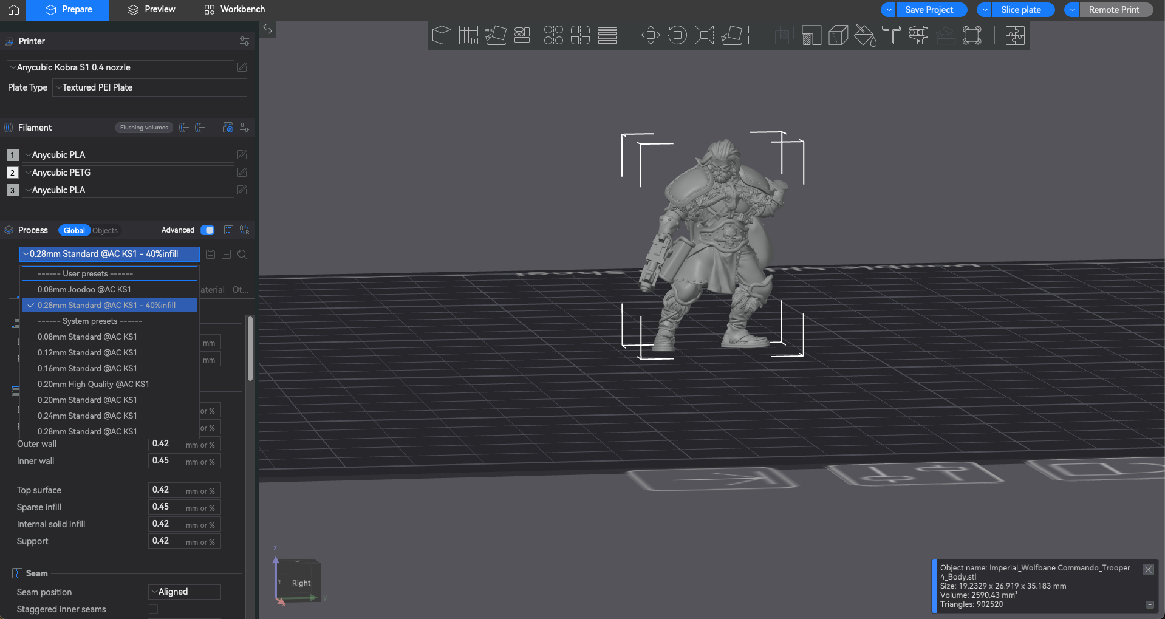Toggle the Advanced settings switch
1165x619 pixels.
pyautogui.click(x=208, y=230)
